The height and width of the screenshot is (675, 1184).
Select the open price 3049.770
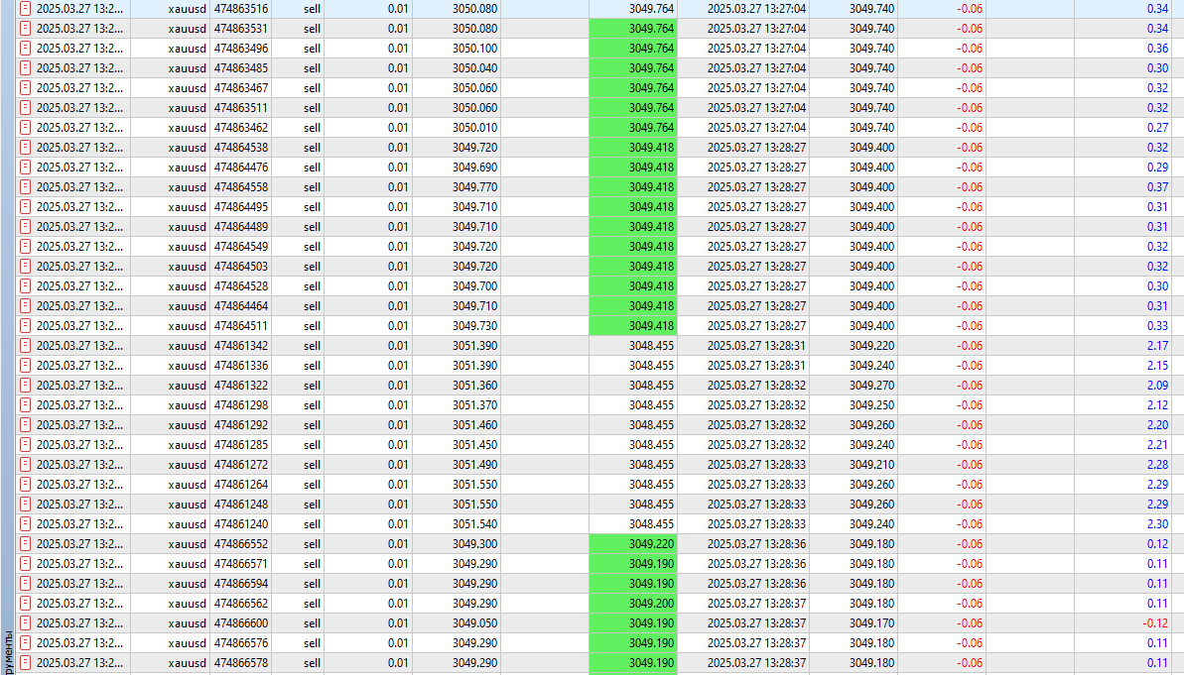click(475, 187)
